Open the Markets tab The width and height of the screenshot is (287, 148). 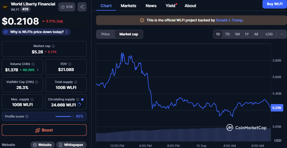(128, 6)
